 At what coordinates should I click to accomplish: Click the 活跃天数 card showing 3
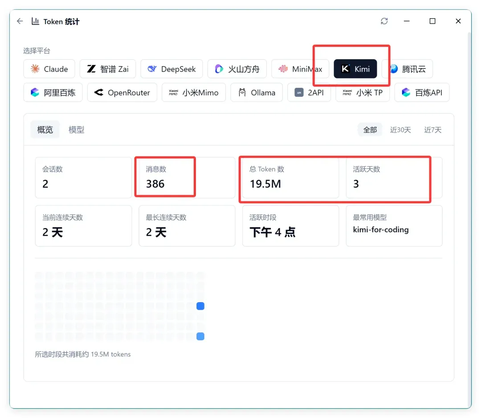394,177
